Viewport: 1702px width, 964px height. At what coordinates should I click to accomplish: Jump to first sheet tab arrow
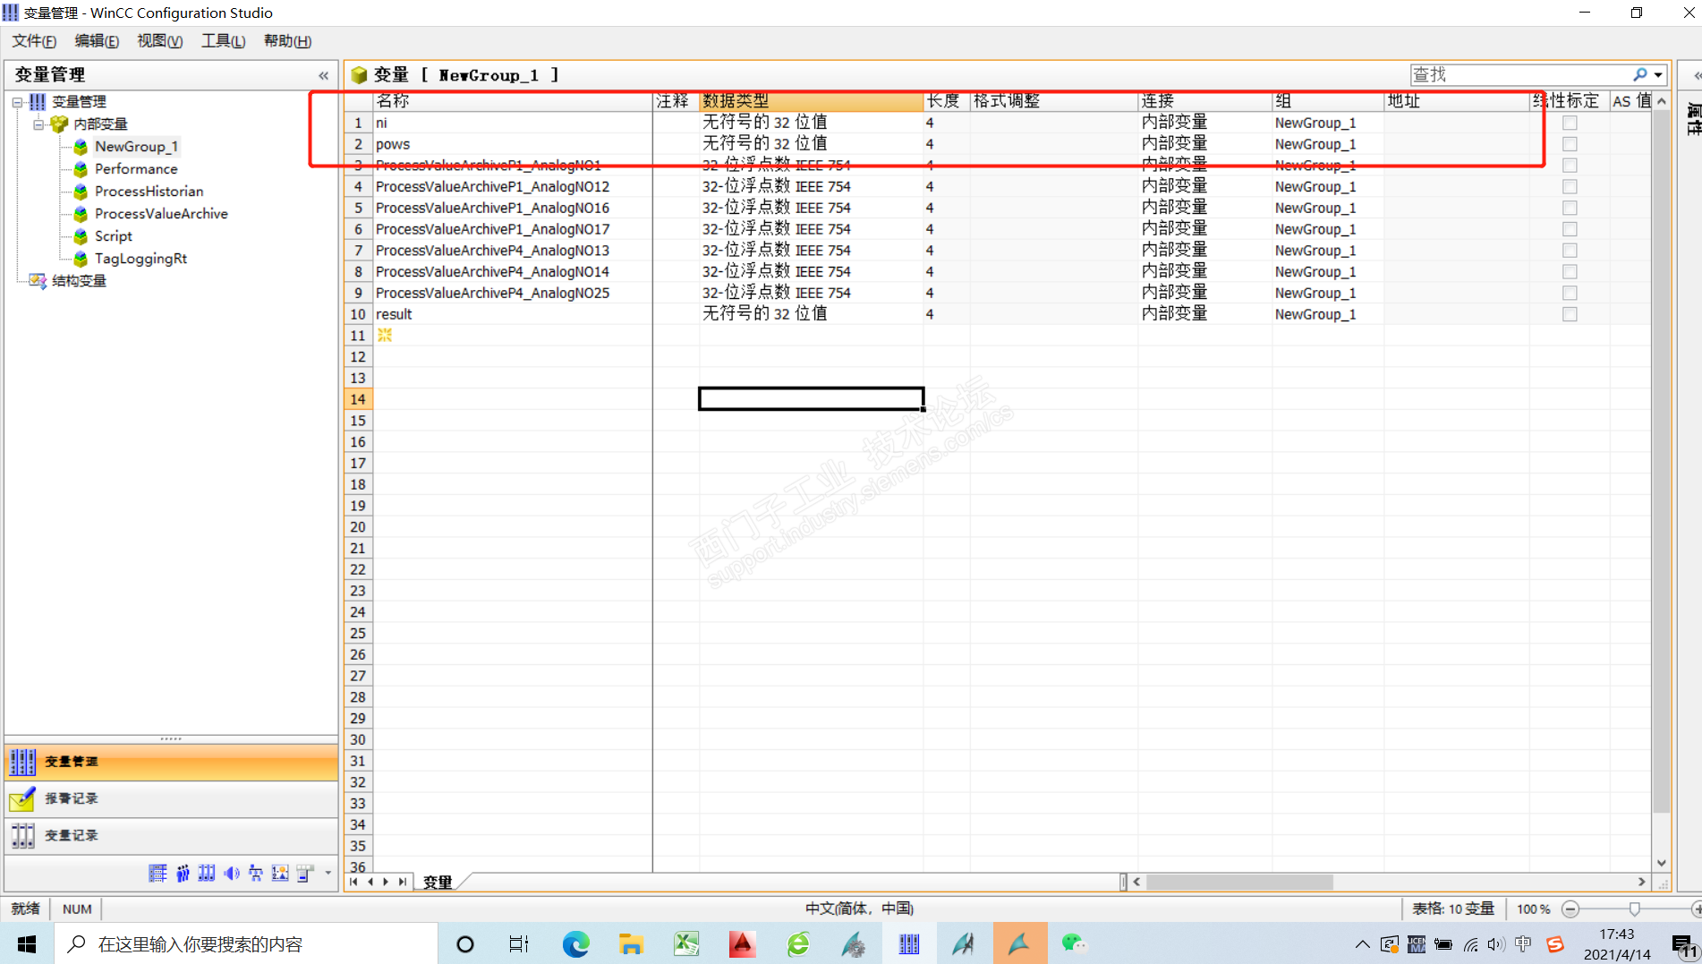point(353,883)
